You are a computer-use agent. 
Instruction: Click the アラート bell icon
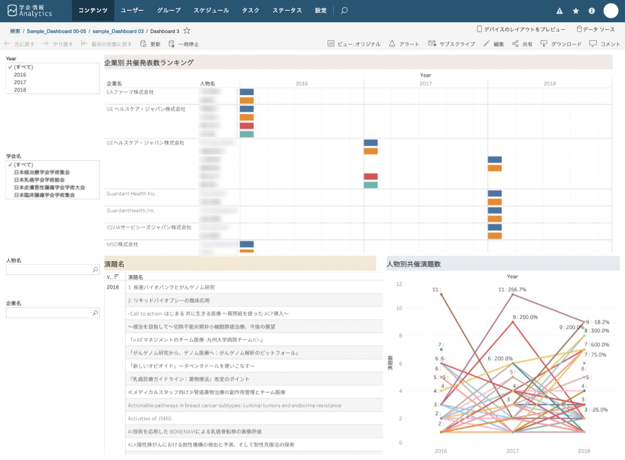click(x=392, y=44)
